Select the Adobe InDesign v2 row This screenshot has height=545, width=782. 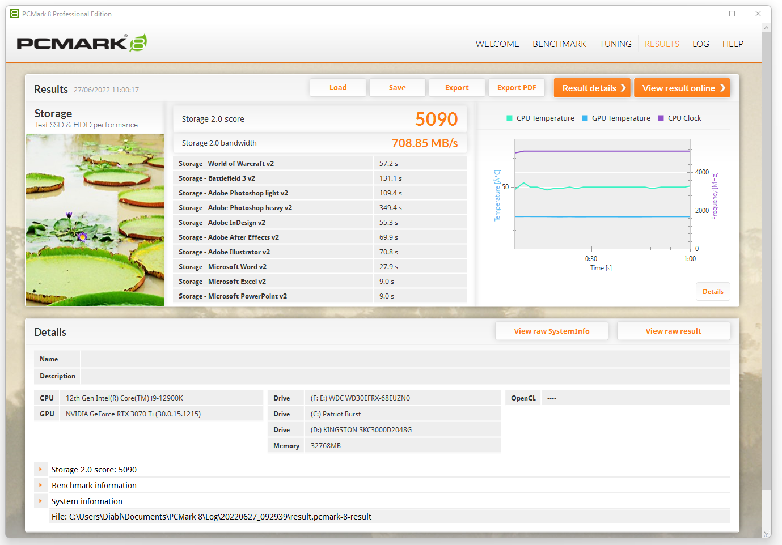click(320, 223)
